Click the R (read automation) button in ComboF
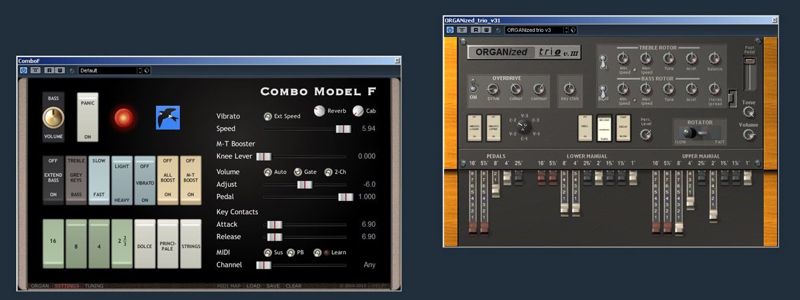Viewport: 800px width, 300px height. tap(49, 70)
